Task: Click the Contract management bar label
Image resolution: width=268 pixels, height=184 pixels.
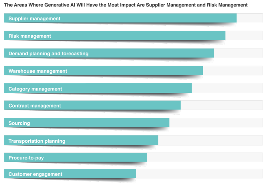Action: pos(35,106)
